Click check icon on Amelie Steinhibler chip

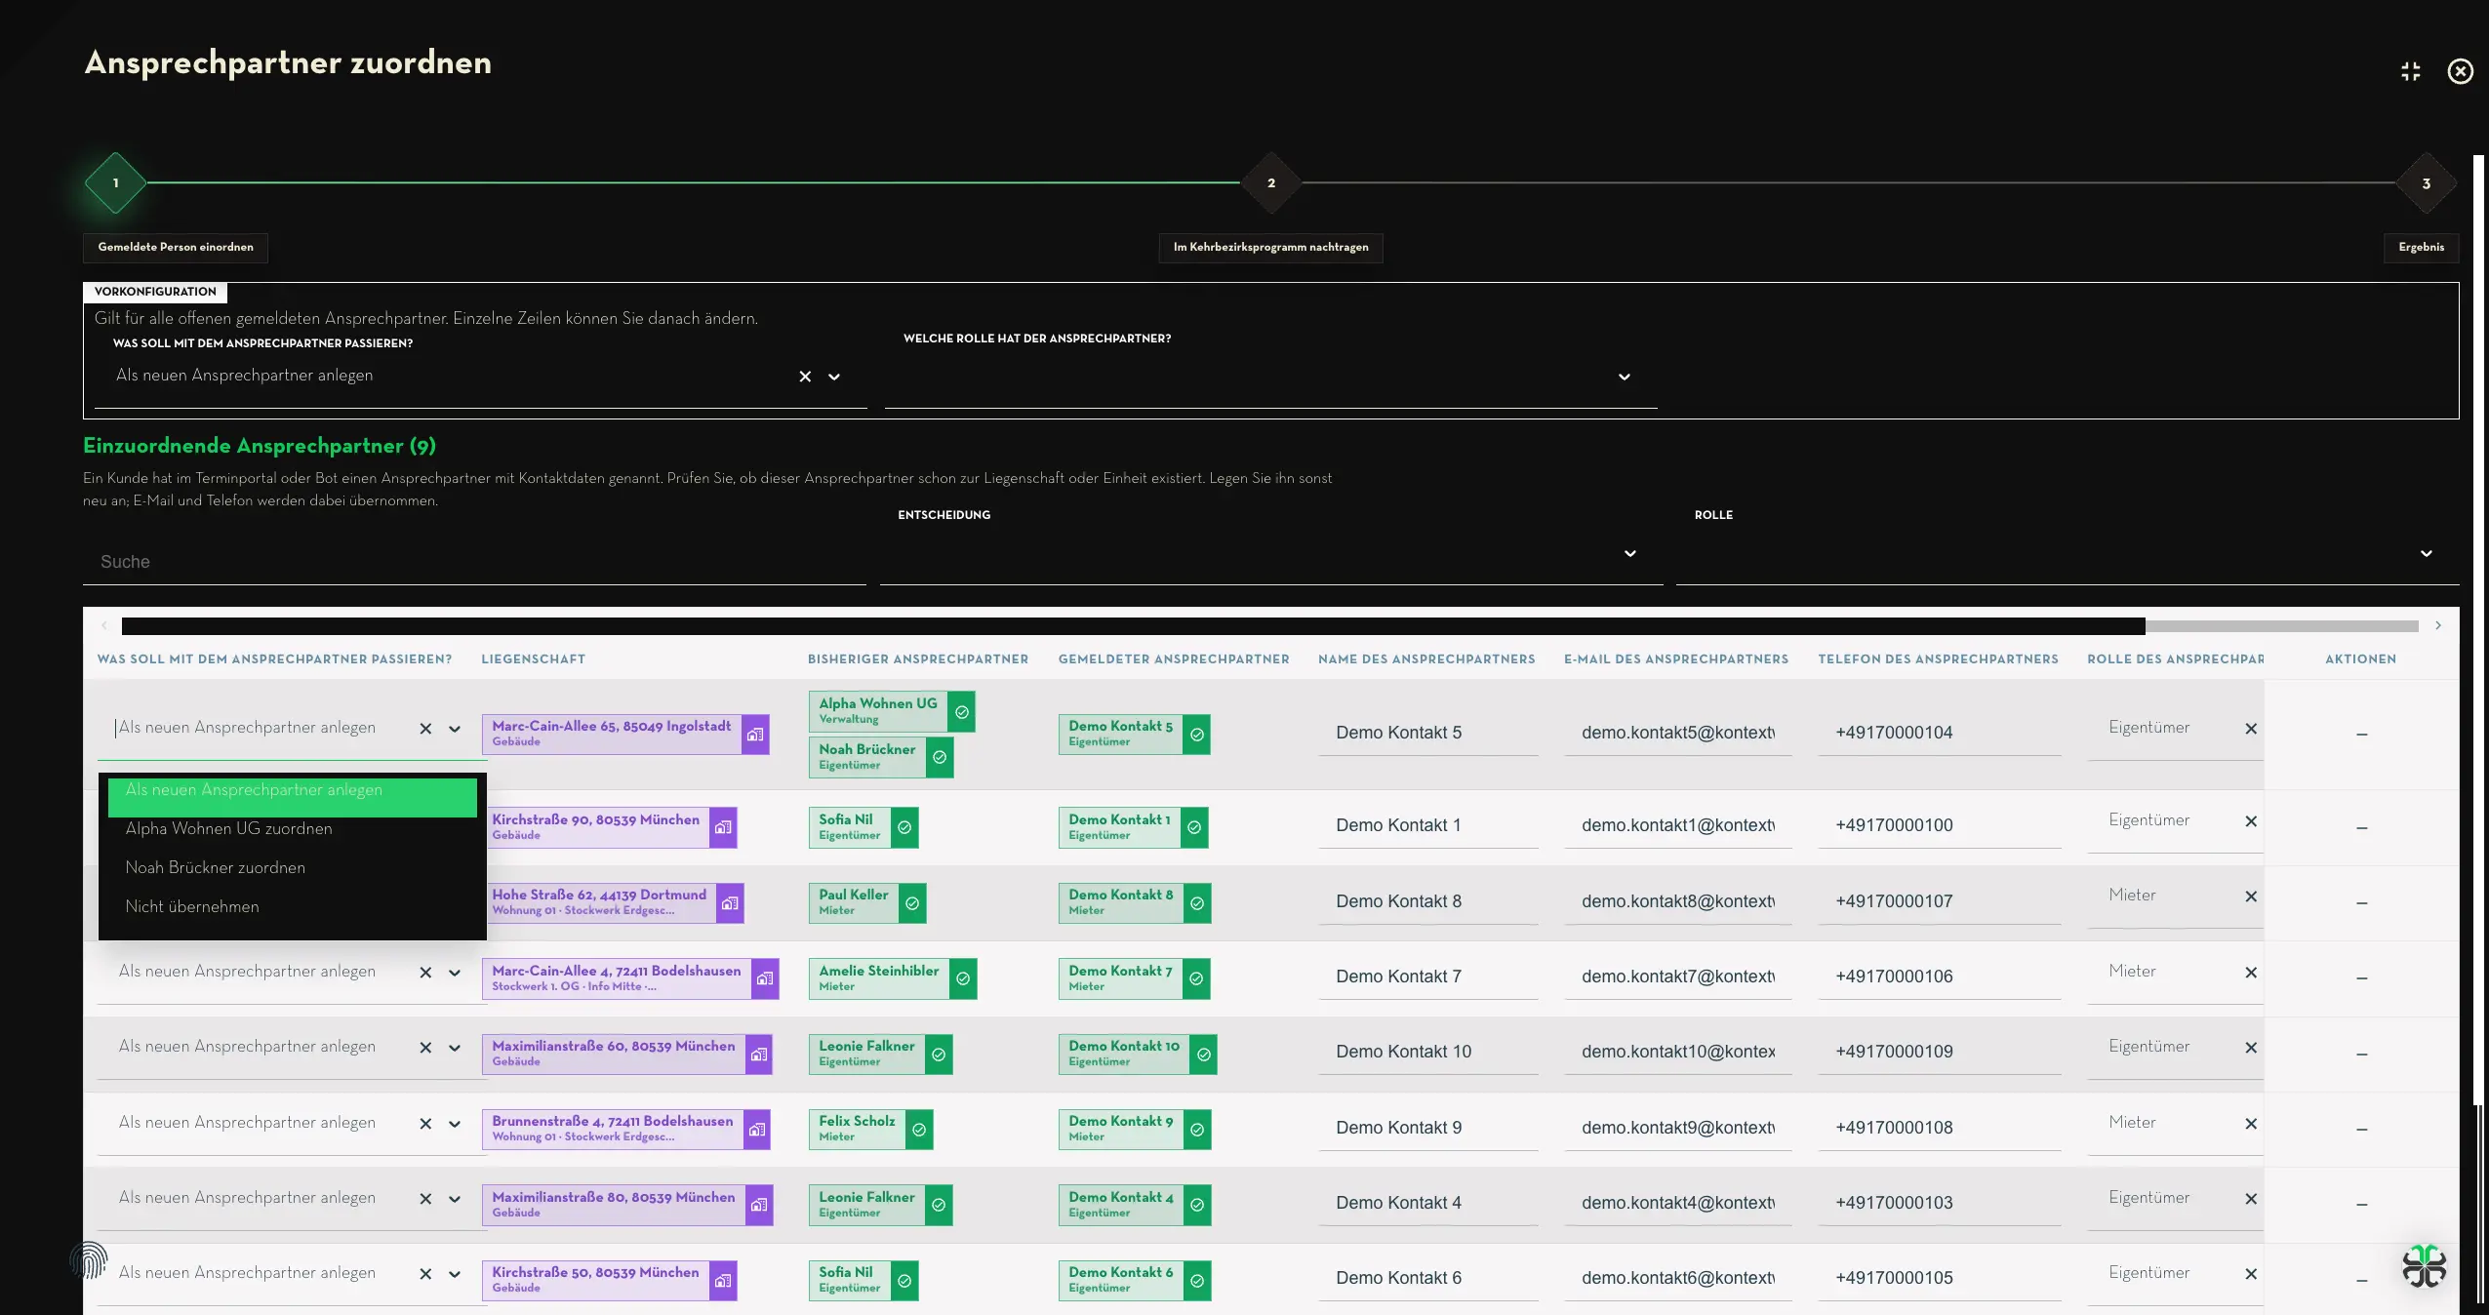point(963,978)
